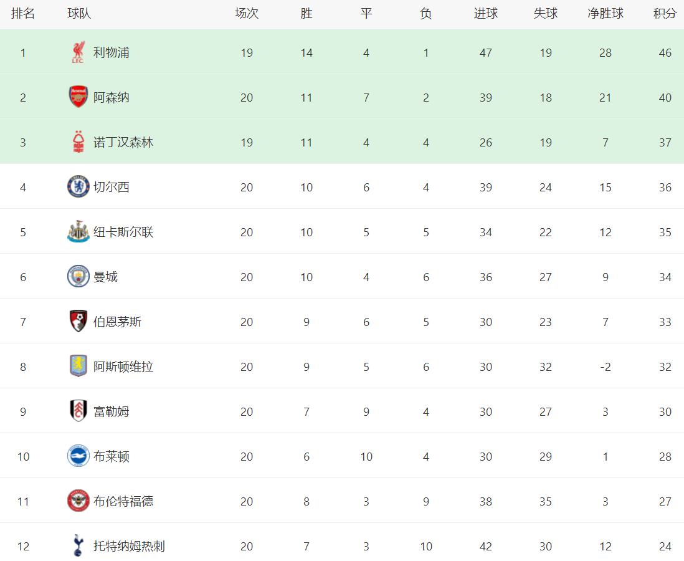
Task: Click the Manchester City crest icon
Action: pyautogui.click(x=78, y=277)
